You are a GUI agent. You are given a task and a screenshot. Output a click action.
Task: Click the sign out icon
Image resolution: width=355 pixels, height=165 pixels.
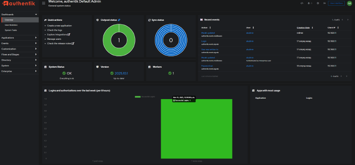324,3
